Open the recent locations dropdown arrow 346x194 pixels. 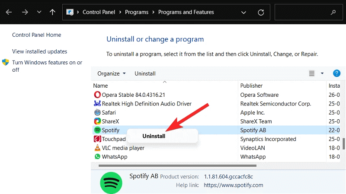coord(39,12)
